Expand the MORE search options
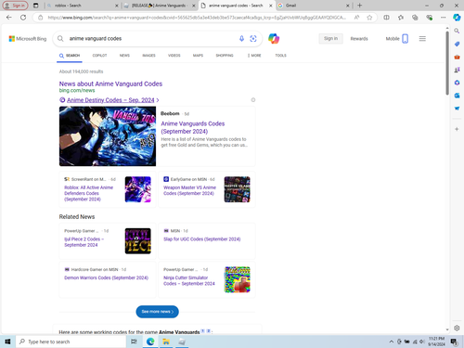This screenshot has height=348, width=464. pos(254,56)
